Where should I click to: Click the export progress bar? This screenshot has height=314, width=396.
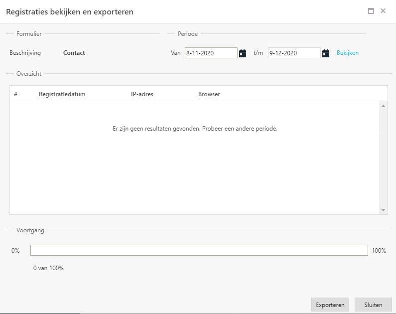199,250
